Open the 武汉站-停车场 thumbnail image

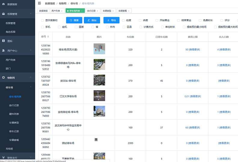(99, 80)
